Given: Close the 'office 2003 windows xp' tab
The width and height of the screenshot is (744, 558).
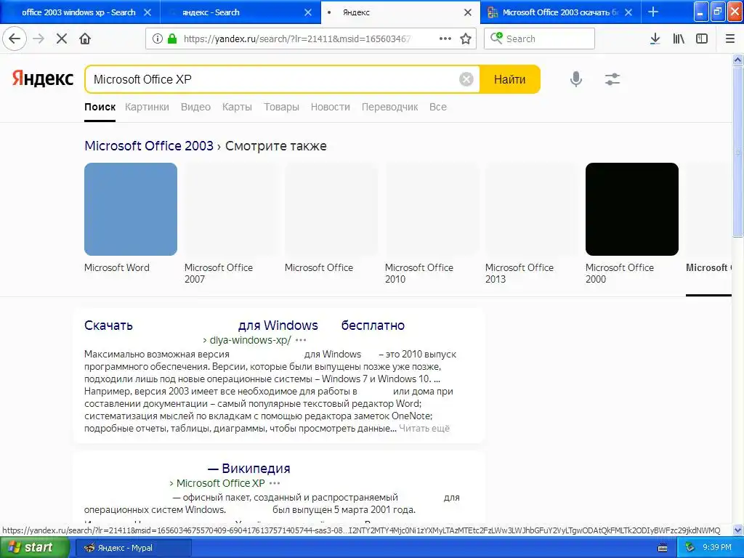Looking at the screenshot, I should coord(147,12).
